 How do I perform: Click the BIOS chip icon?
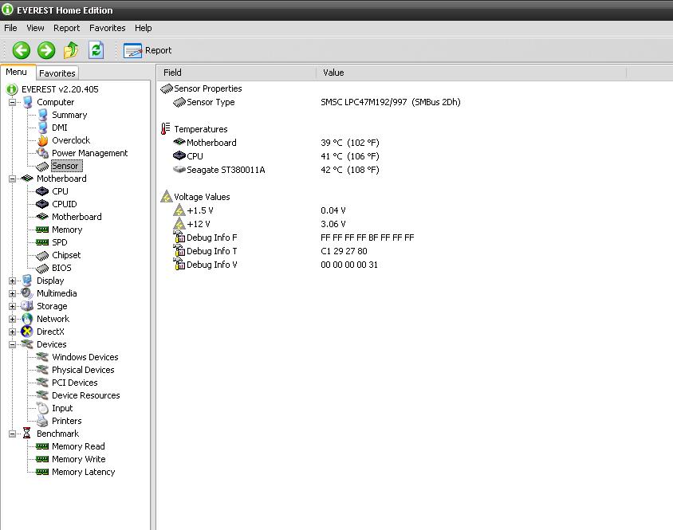(x=42, y=269)
